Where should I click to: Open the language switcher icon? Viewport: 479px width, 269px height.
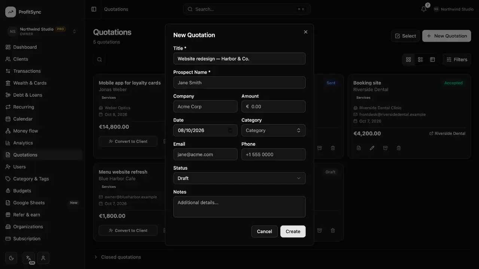coord(28,258)
